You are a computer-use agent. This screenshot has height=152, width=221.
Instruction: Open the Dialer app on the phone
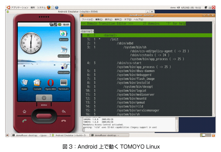[24, 85]
